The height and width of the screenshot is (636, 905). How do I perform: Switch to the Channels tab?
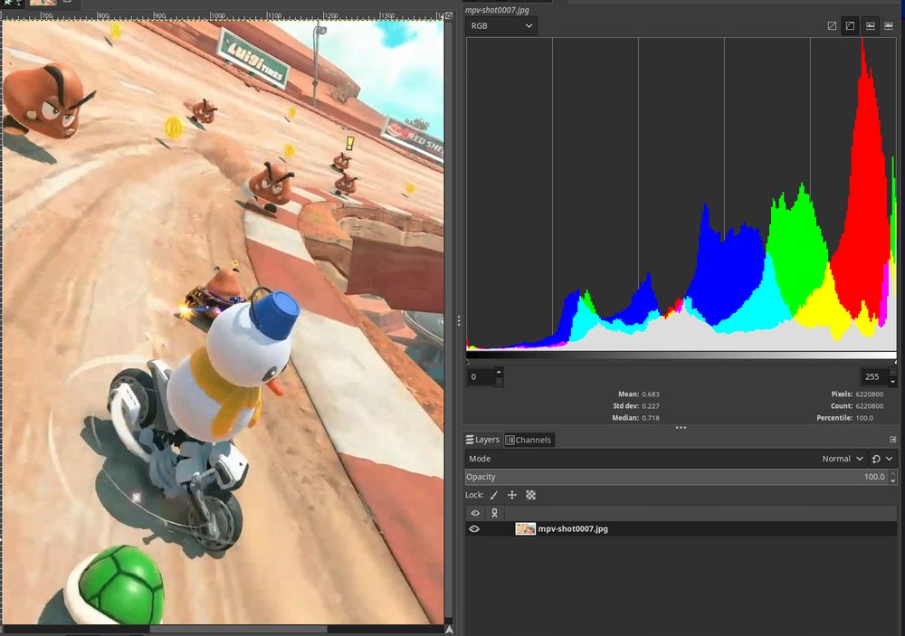click(529, 440)
